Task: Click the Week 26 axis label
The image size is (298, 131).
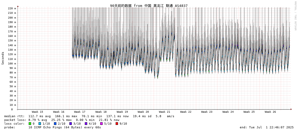Action: coord(270,112)
